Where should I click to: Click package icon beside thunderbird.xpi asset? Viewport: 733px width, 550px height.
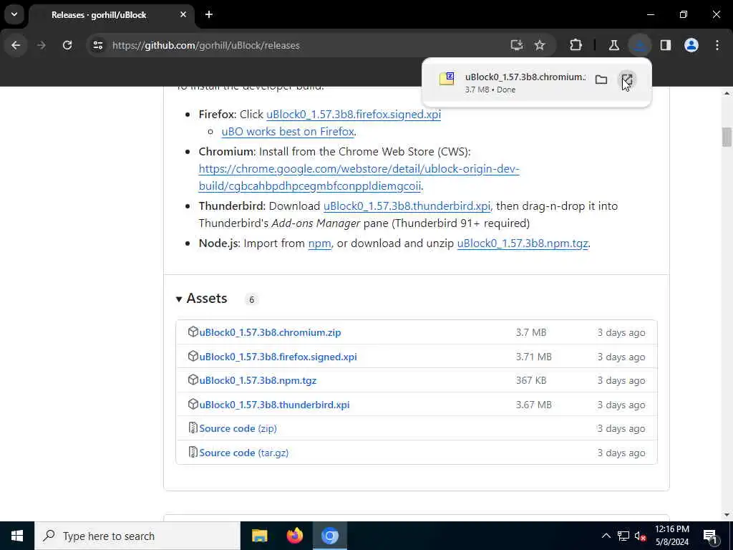coord(193,405)
